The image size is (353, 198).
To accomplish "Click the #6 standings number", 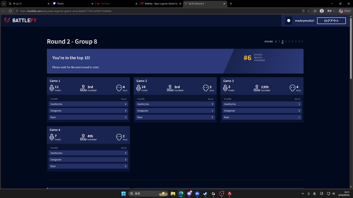I will tap(247, 58).
